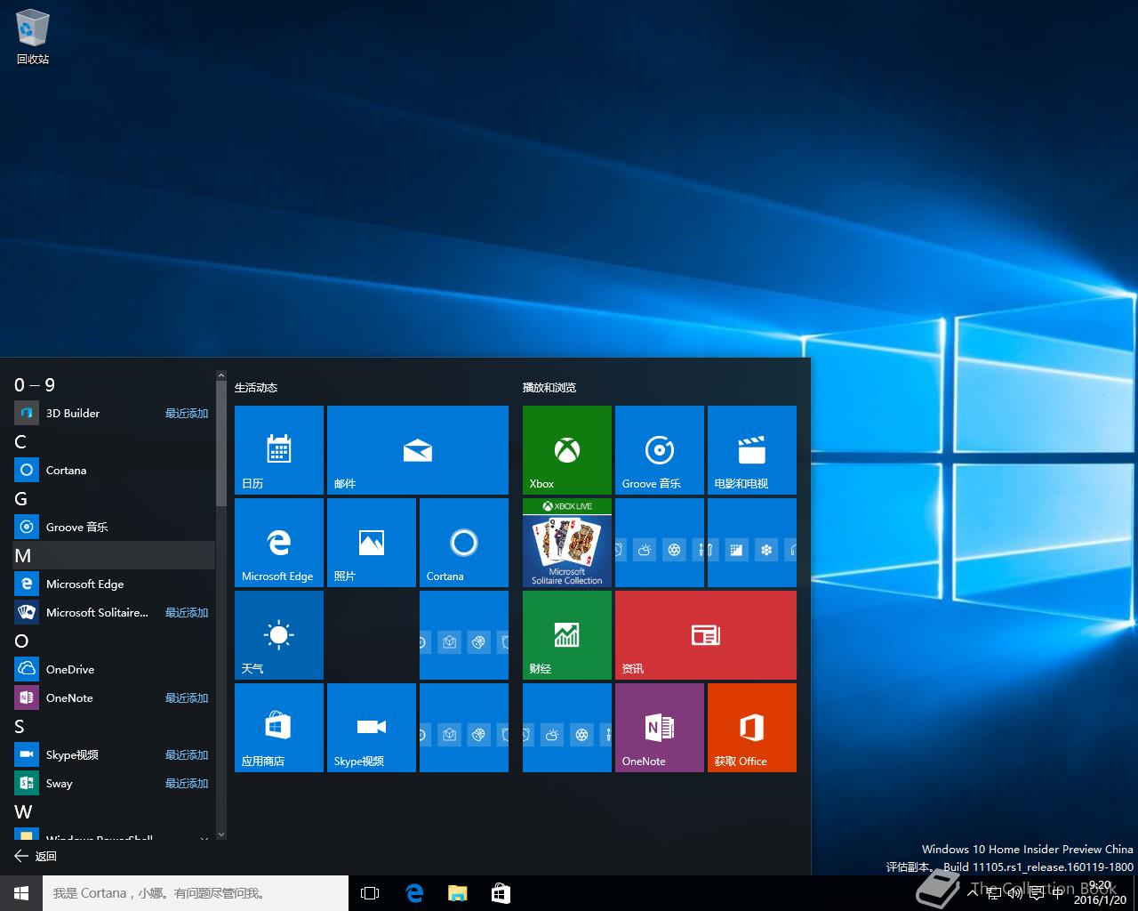Open the 应用商店 store tile

point(279,728)
